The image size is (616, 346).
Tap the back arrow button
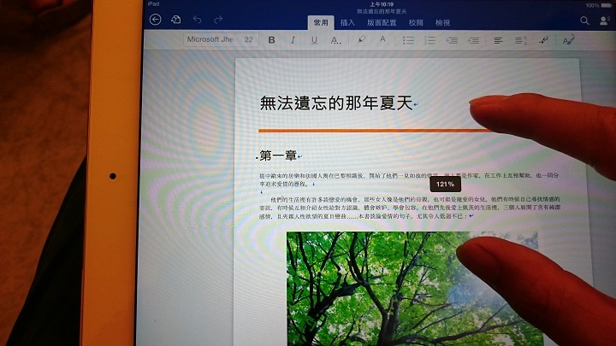click(x=156, y=19)
